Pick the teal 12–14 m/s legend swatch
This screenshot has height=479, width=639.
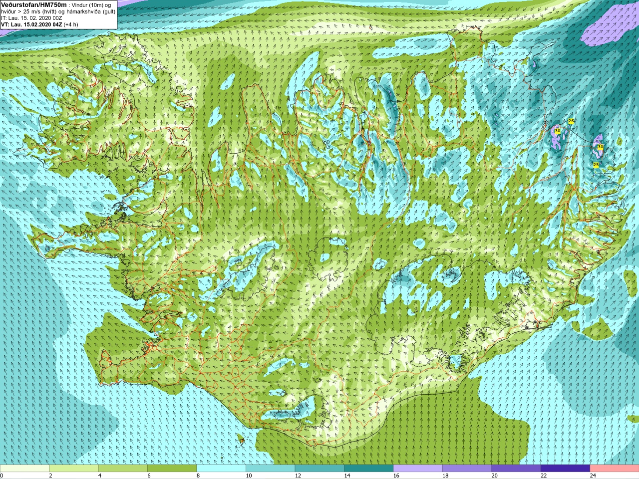point(319,469)
